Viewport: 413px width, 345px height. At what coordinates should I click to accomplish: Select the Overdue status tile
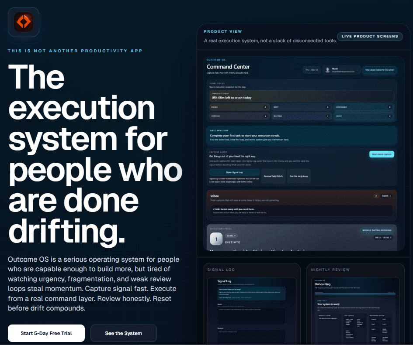click(239, 116)
